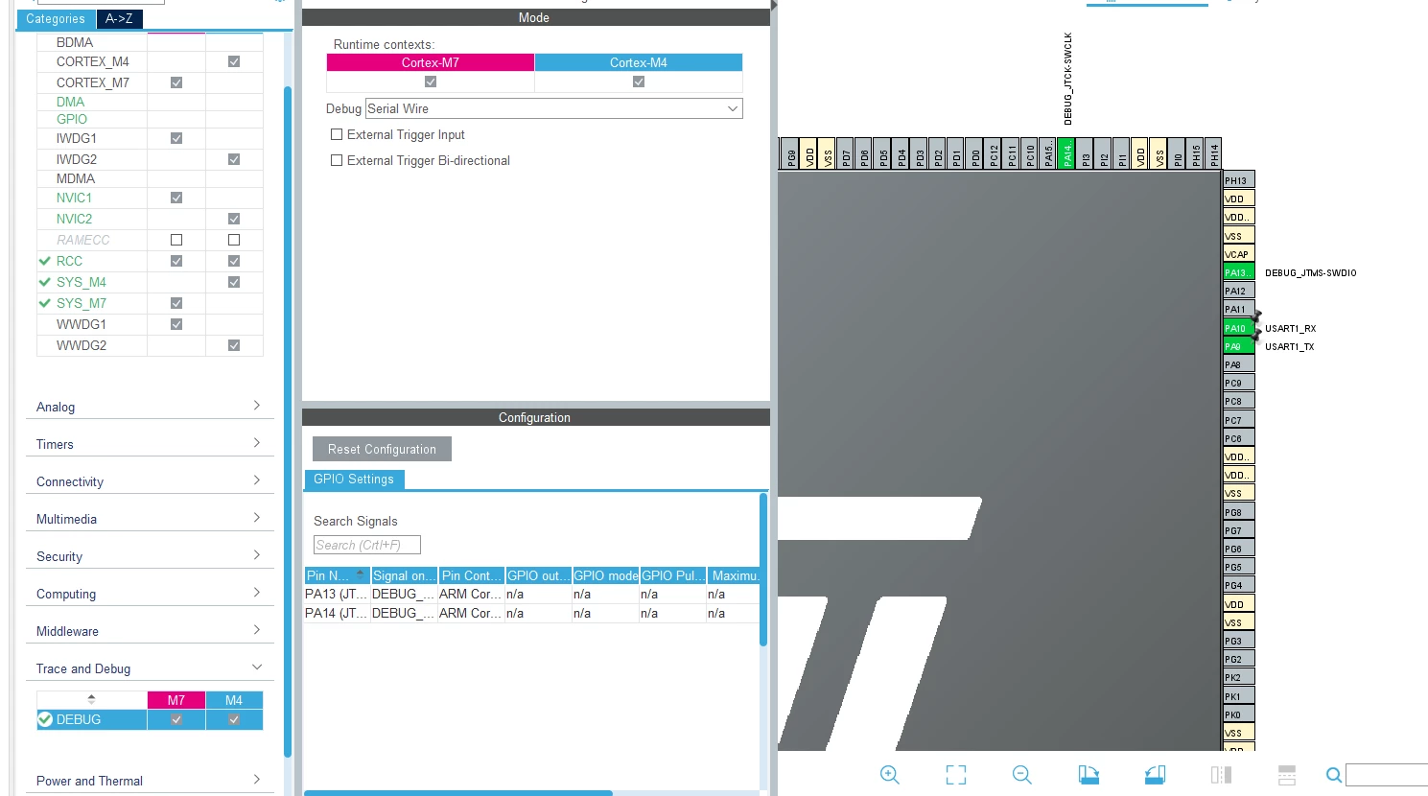Toggle the Cortex-M7 runtime context checkbox
Image resolution: width=1428 pixels, height=796 pixels.
(431, 82)
